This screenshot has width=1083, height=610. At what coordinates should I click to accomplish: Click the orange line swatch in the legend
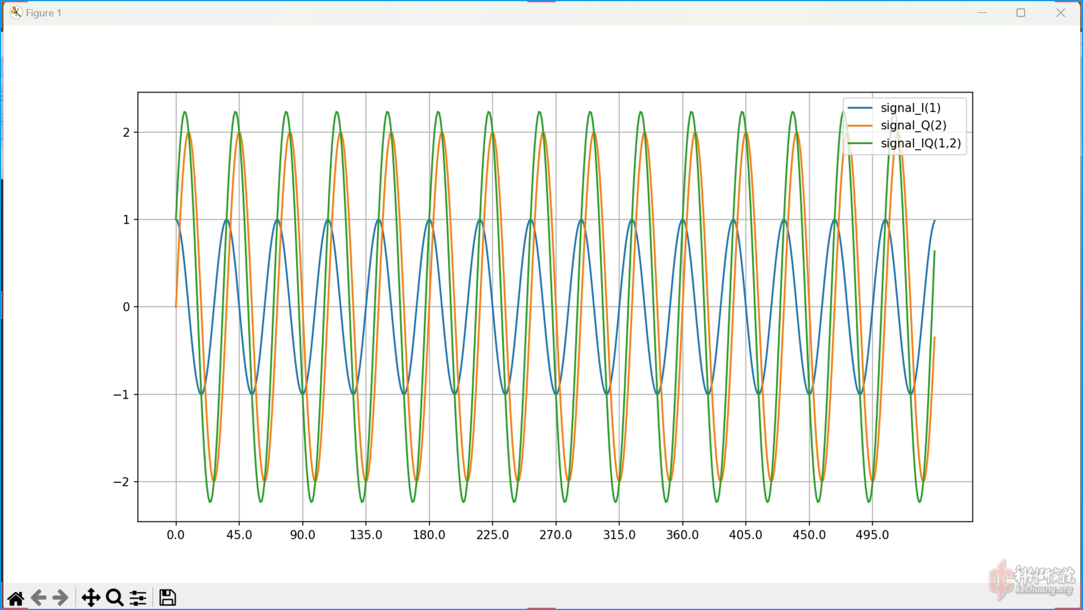(x=860, y=125)
